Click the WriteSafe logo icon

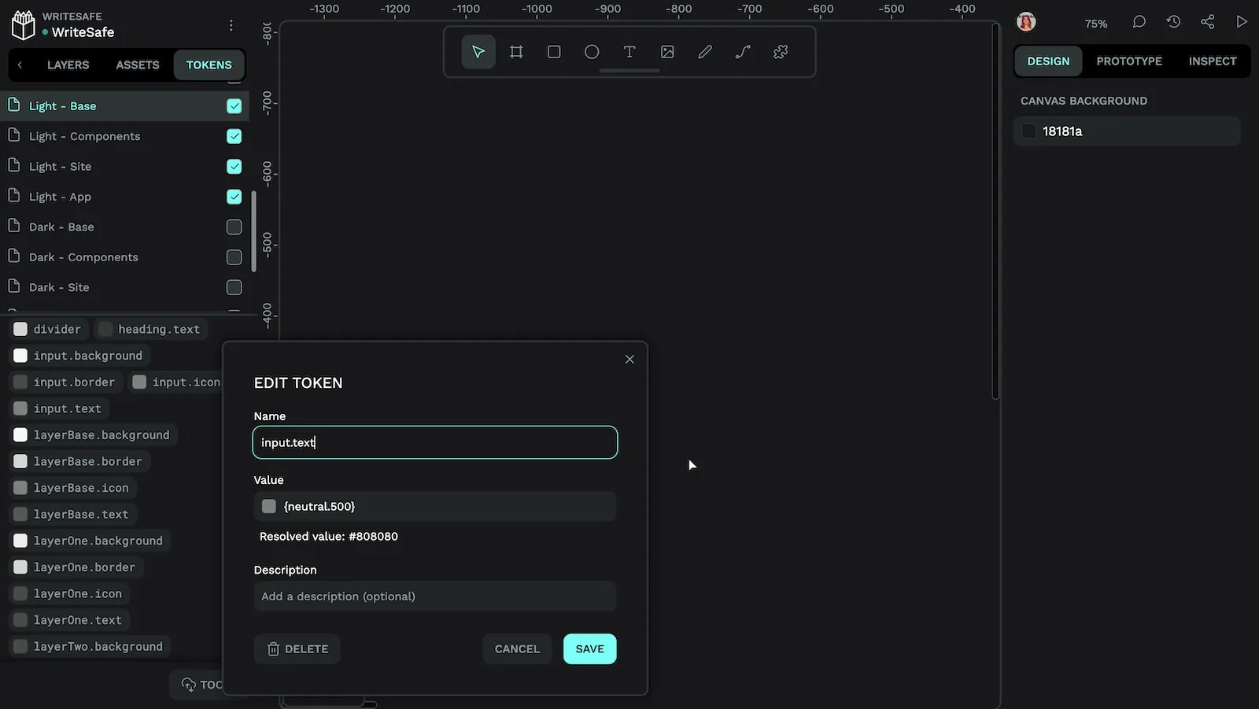click(24, 25)
